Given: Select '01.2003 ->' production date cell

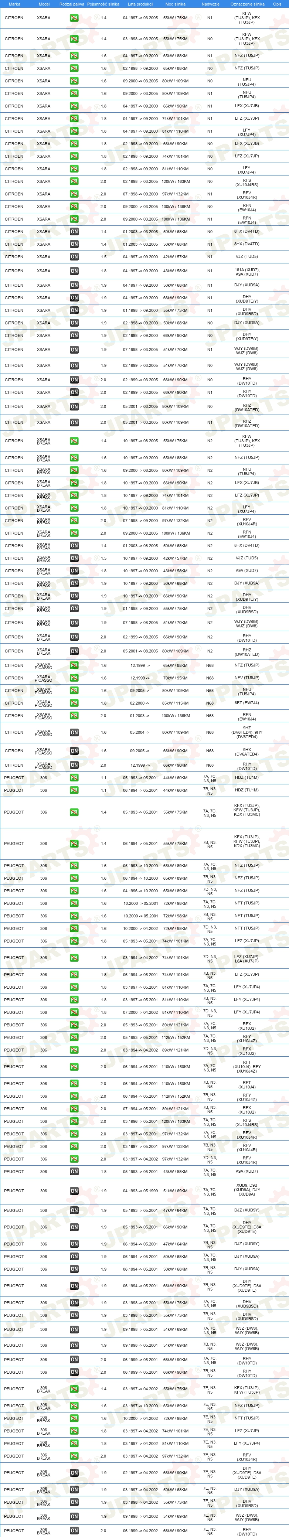Looking at the screenshot, I should (x=140, y=715).
